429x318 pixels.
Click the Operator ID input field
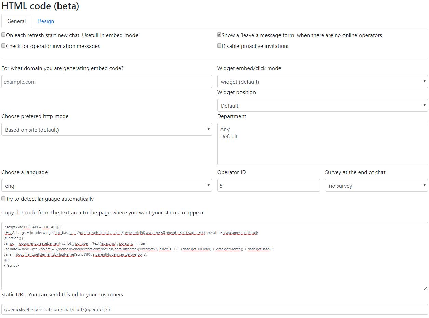click(269, 186)
